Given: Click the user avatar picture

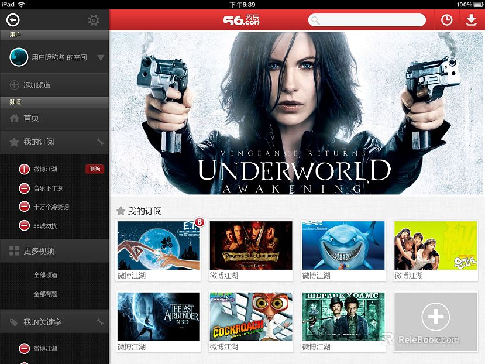Looking at the screenshot, I should (x=19, y=57).
